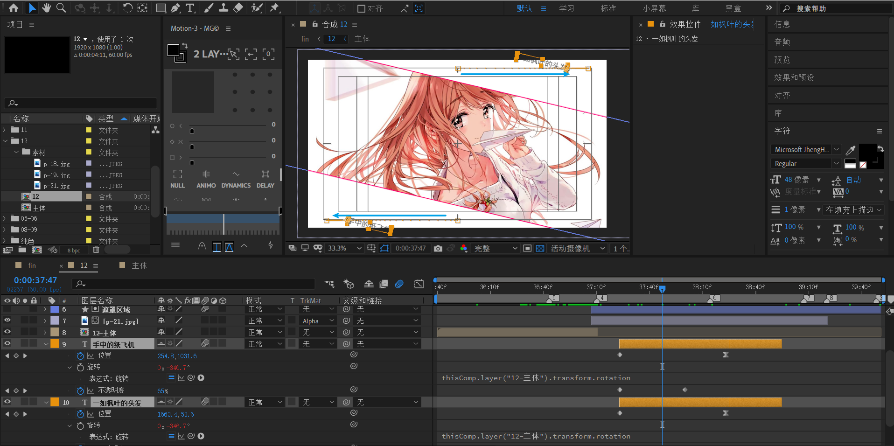Click the orange label swatch of layer 9

coord(55,344)
